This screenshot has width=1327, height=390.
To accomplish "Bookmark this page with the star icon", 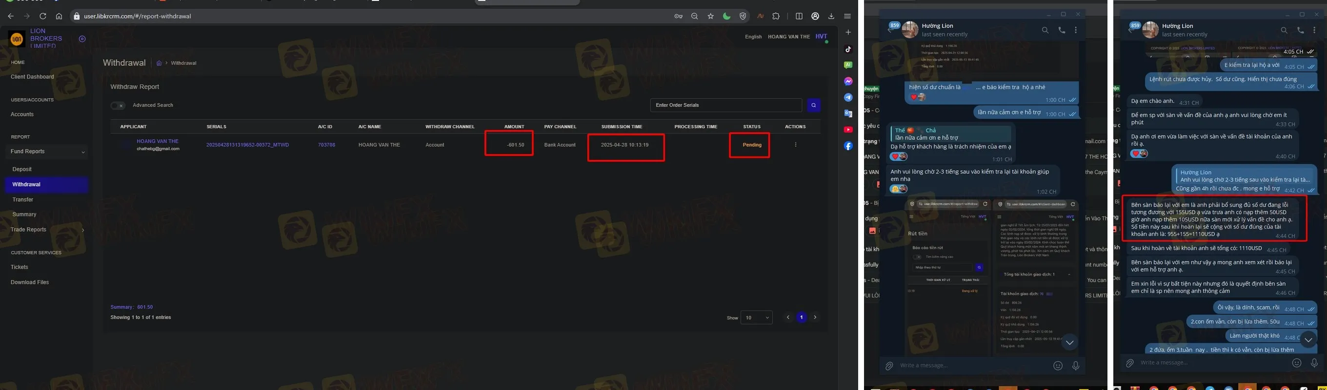I will click(x=710, y=17).
